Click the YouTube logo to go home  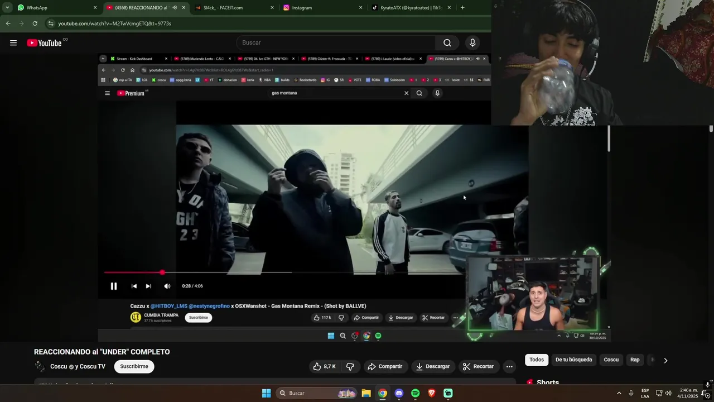(44, 43)
